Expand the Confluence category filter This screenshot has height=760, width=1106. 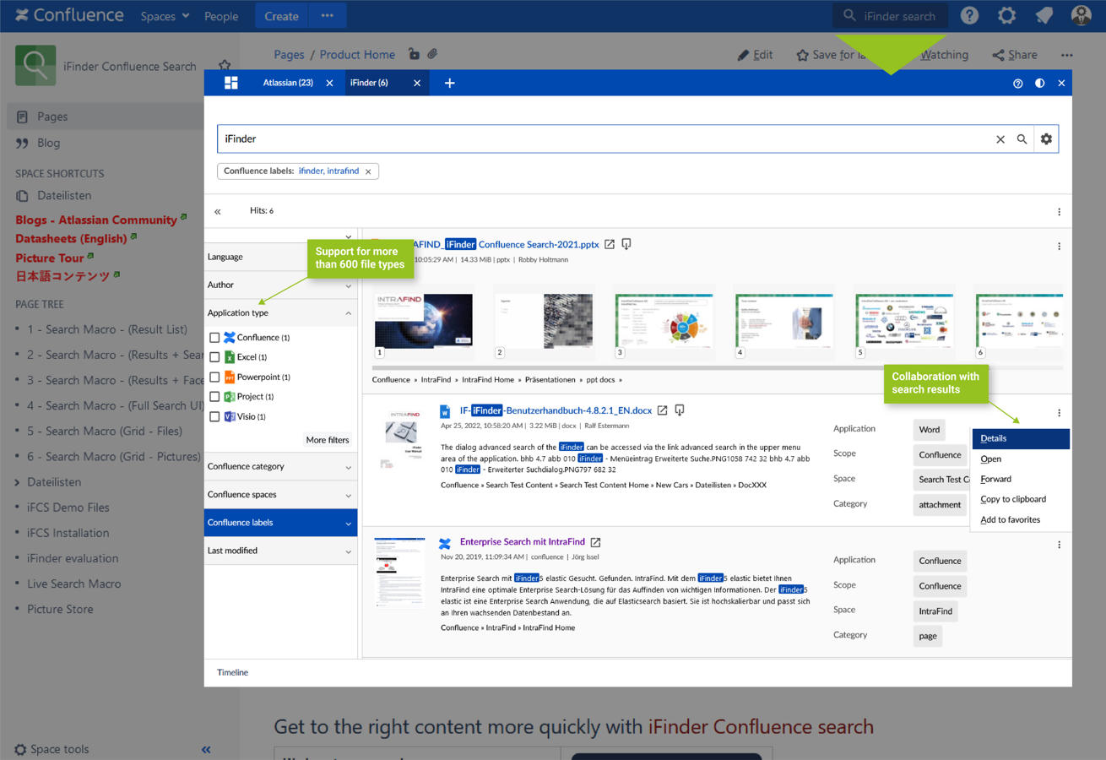280,467
